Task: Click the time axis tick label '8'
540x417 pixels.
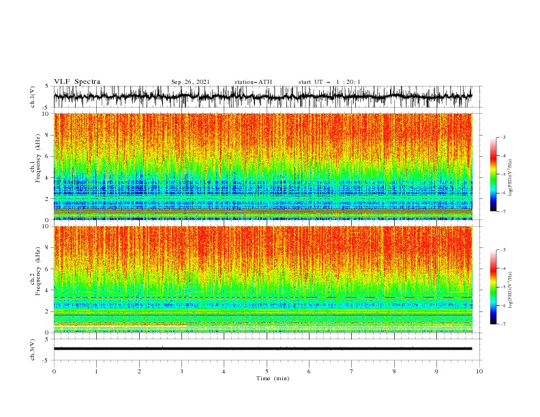Action: (x=394, y=371)
